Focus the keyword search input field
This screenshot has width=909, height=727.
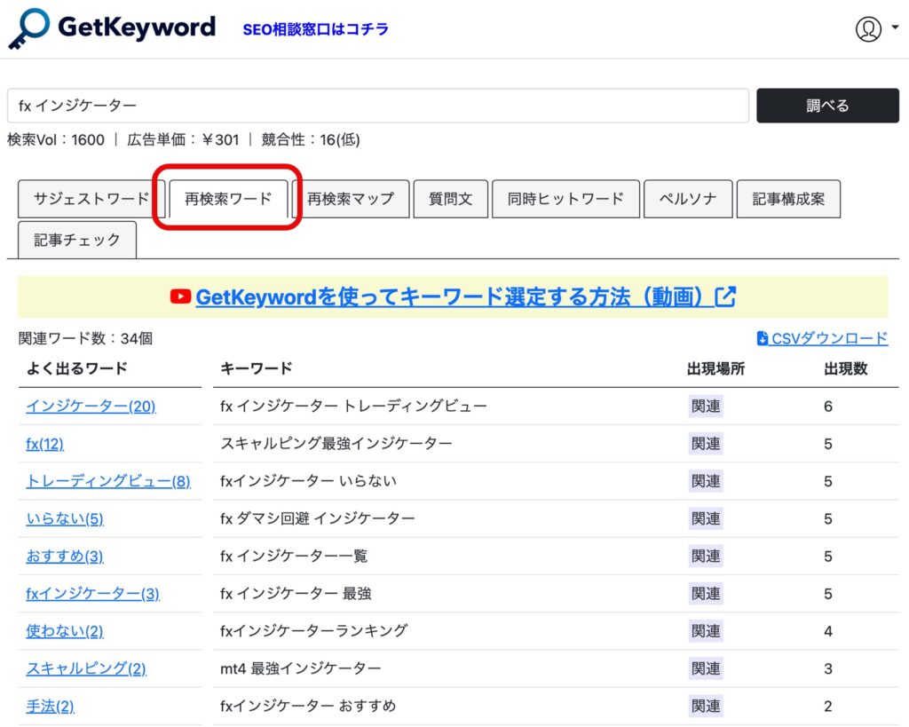coord(377,106)
